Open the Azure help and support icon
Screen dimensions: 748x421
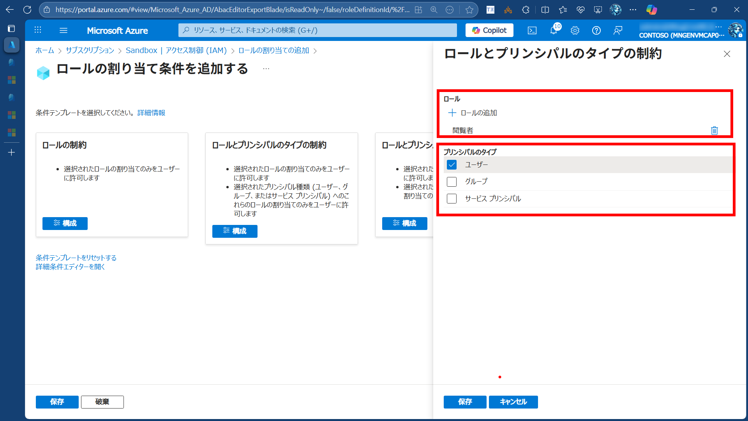coord(596,30)
